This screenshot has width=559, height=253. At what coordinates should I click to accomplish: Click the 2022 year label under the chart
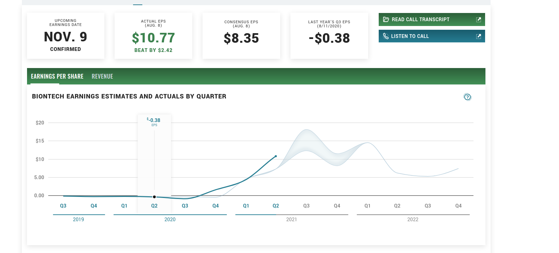click(413, 219)
